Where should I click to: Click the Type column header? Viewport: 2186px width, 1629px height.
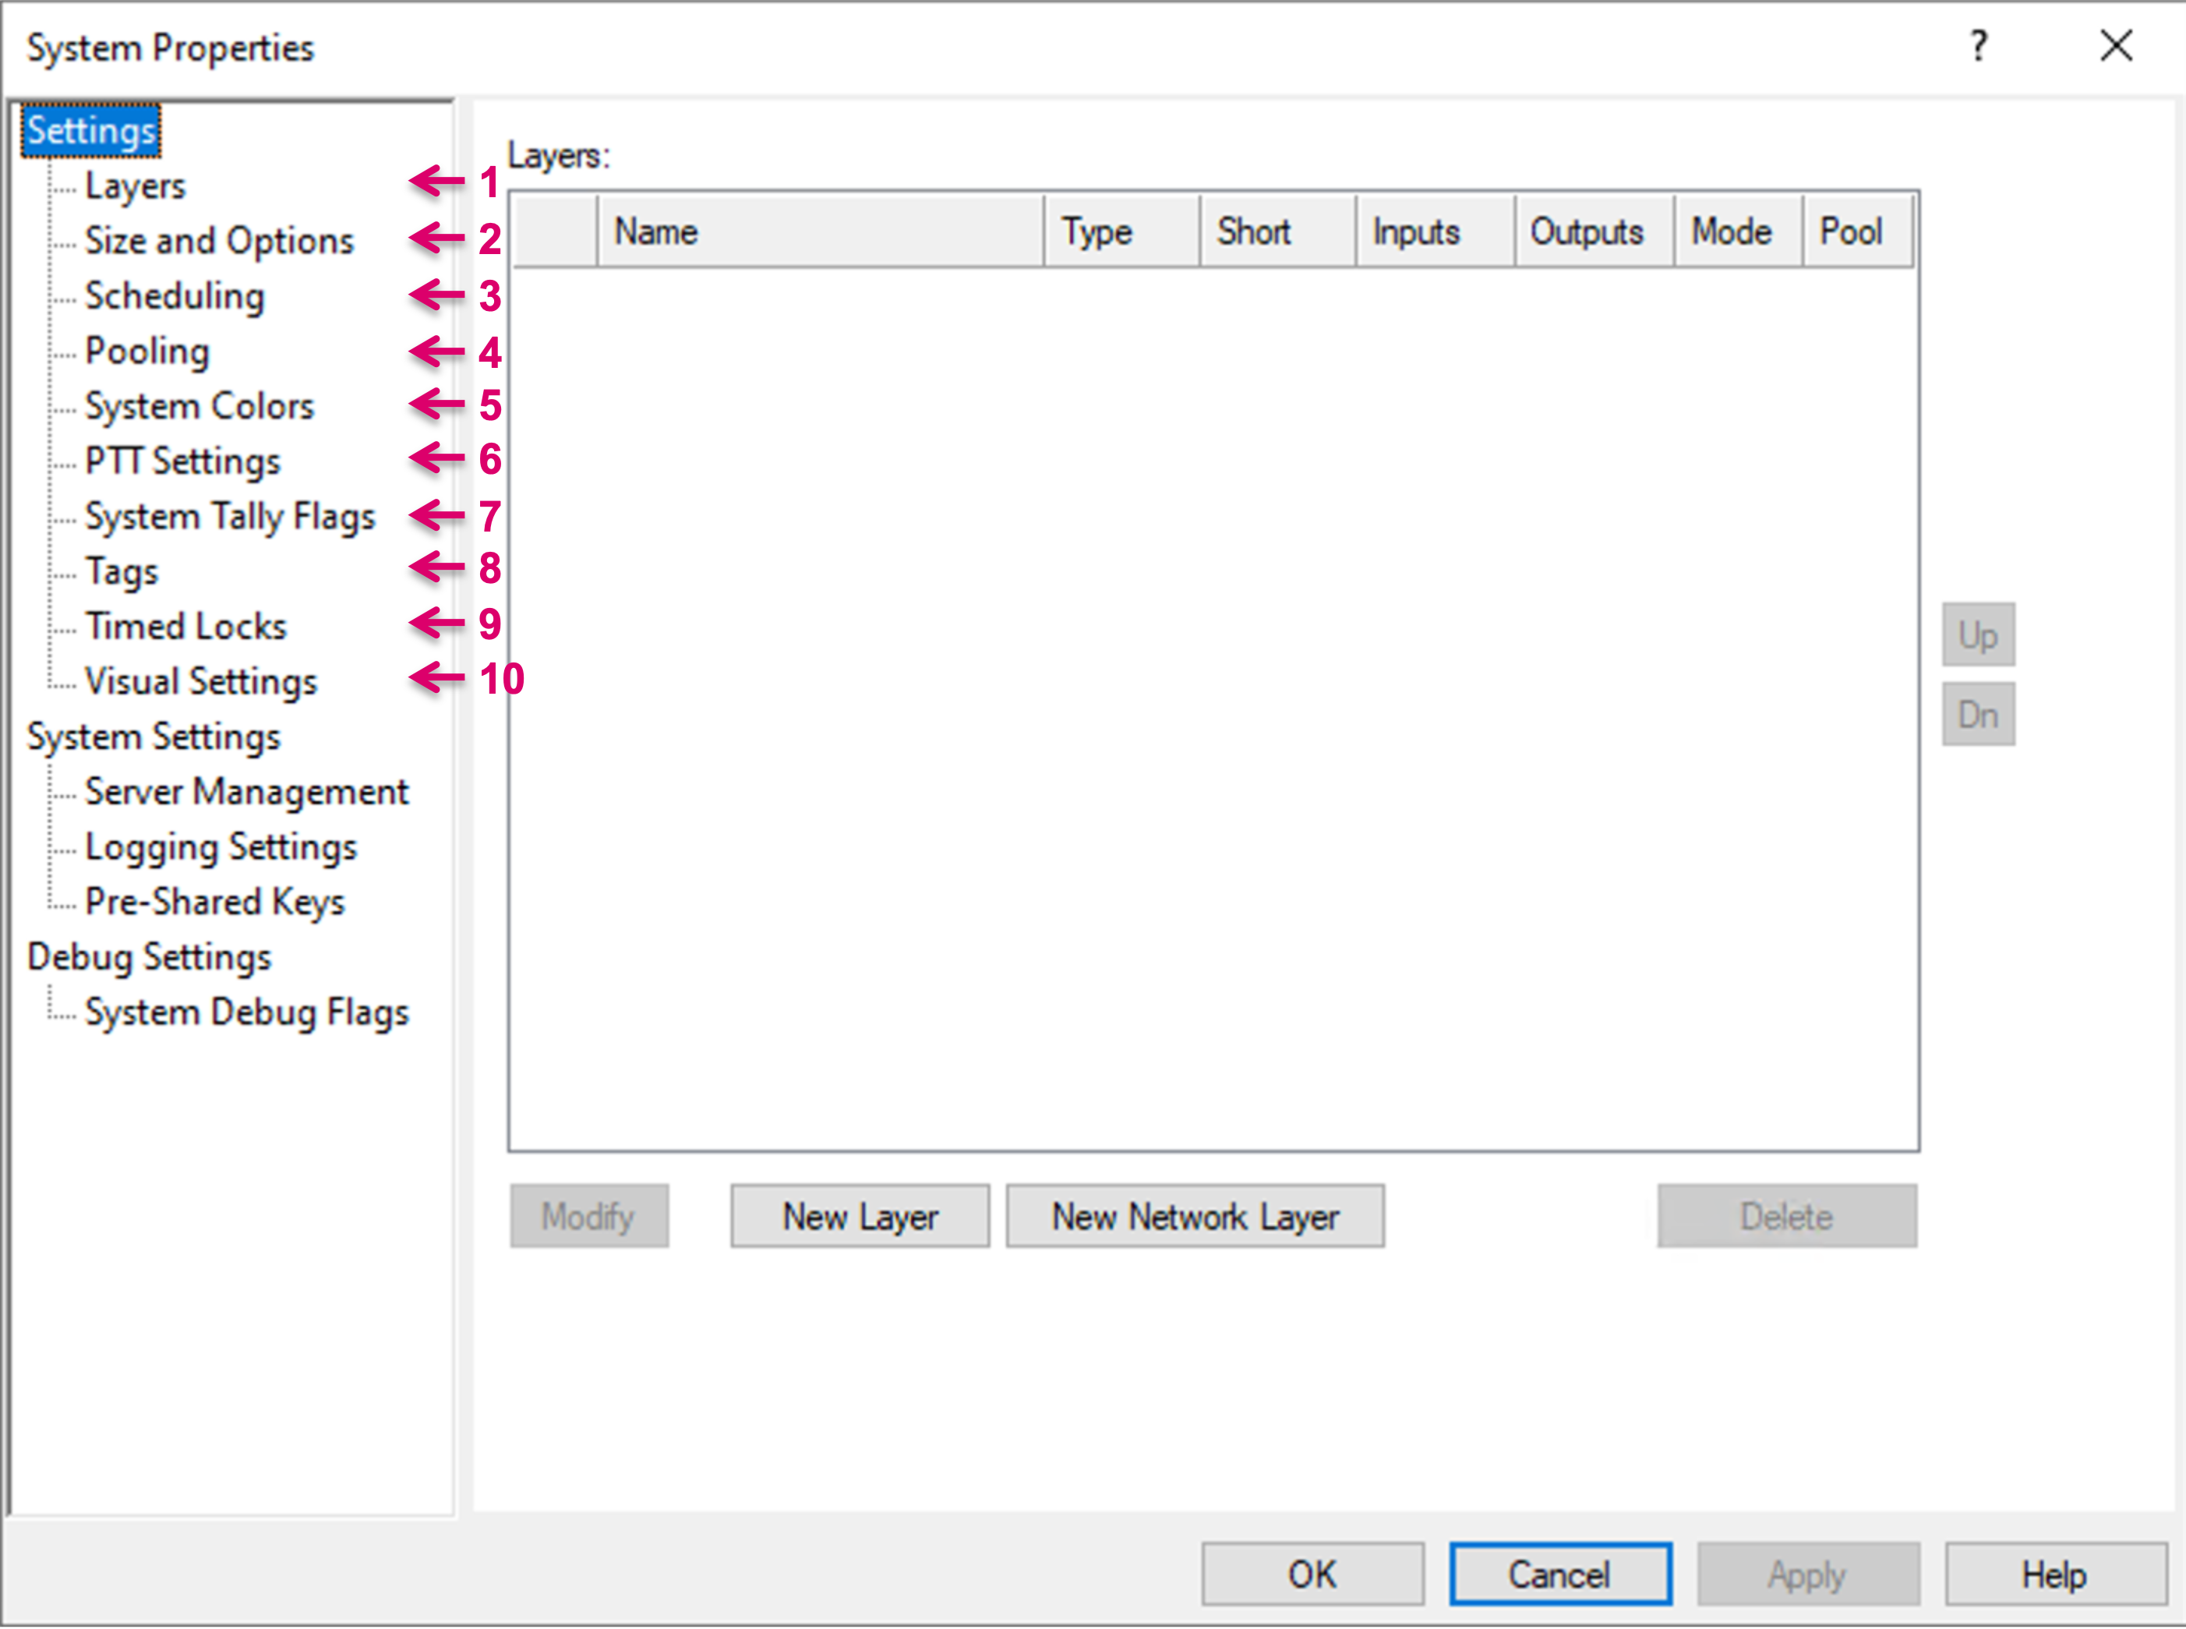(1121, 231)
